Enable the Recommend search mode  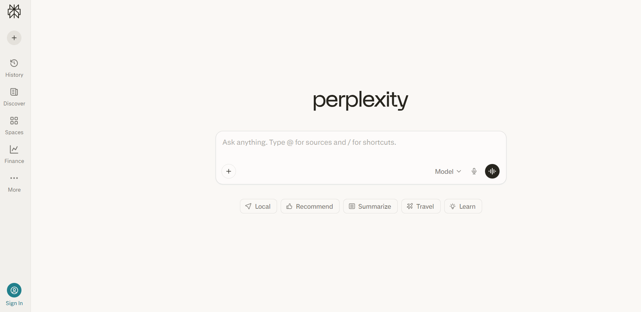[x=310, y=206]
